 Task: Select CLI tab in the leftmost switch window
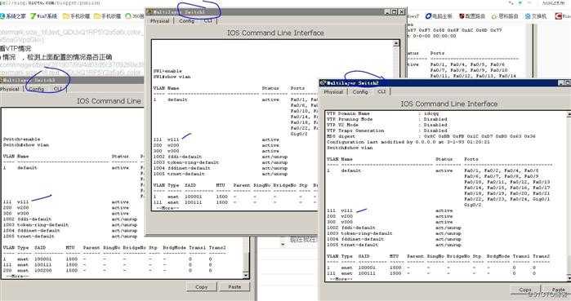(x=57, y=89)
